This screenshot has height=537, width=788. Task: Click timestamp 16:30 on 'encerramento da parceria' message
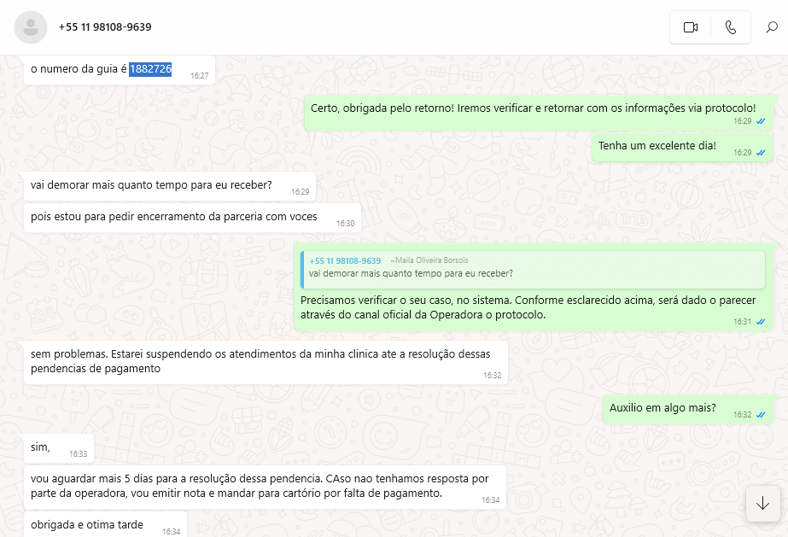(345, 224)
